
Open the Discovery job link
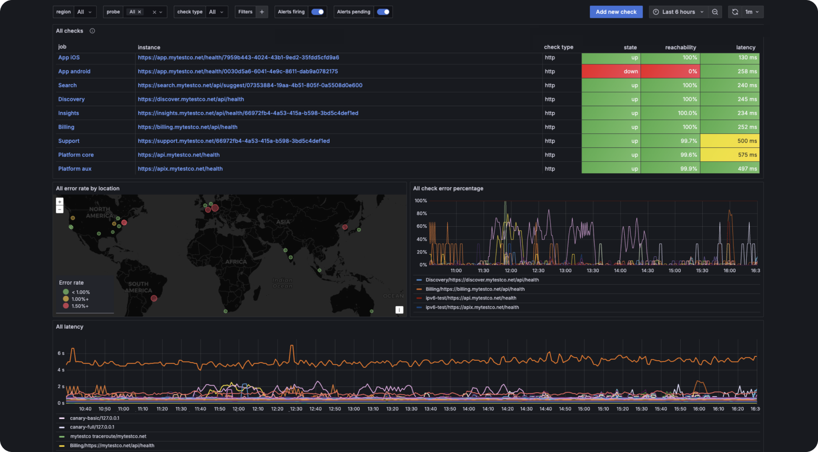tap(71, 99)
